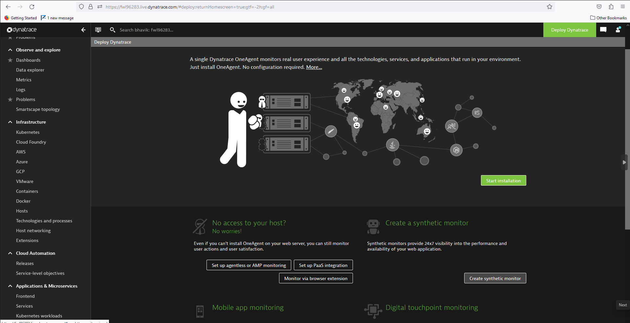Toggle the star beside Dashboards
630x323 pixels.
(x=10, y=60)
